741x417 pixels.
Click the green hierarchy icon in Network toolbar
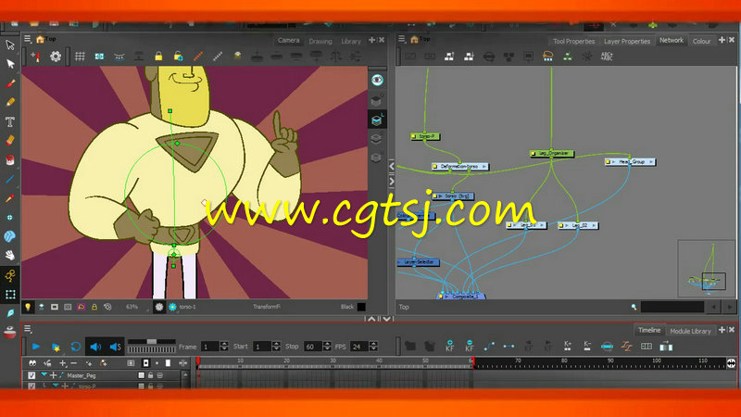pos(568,57)
